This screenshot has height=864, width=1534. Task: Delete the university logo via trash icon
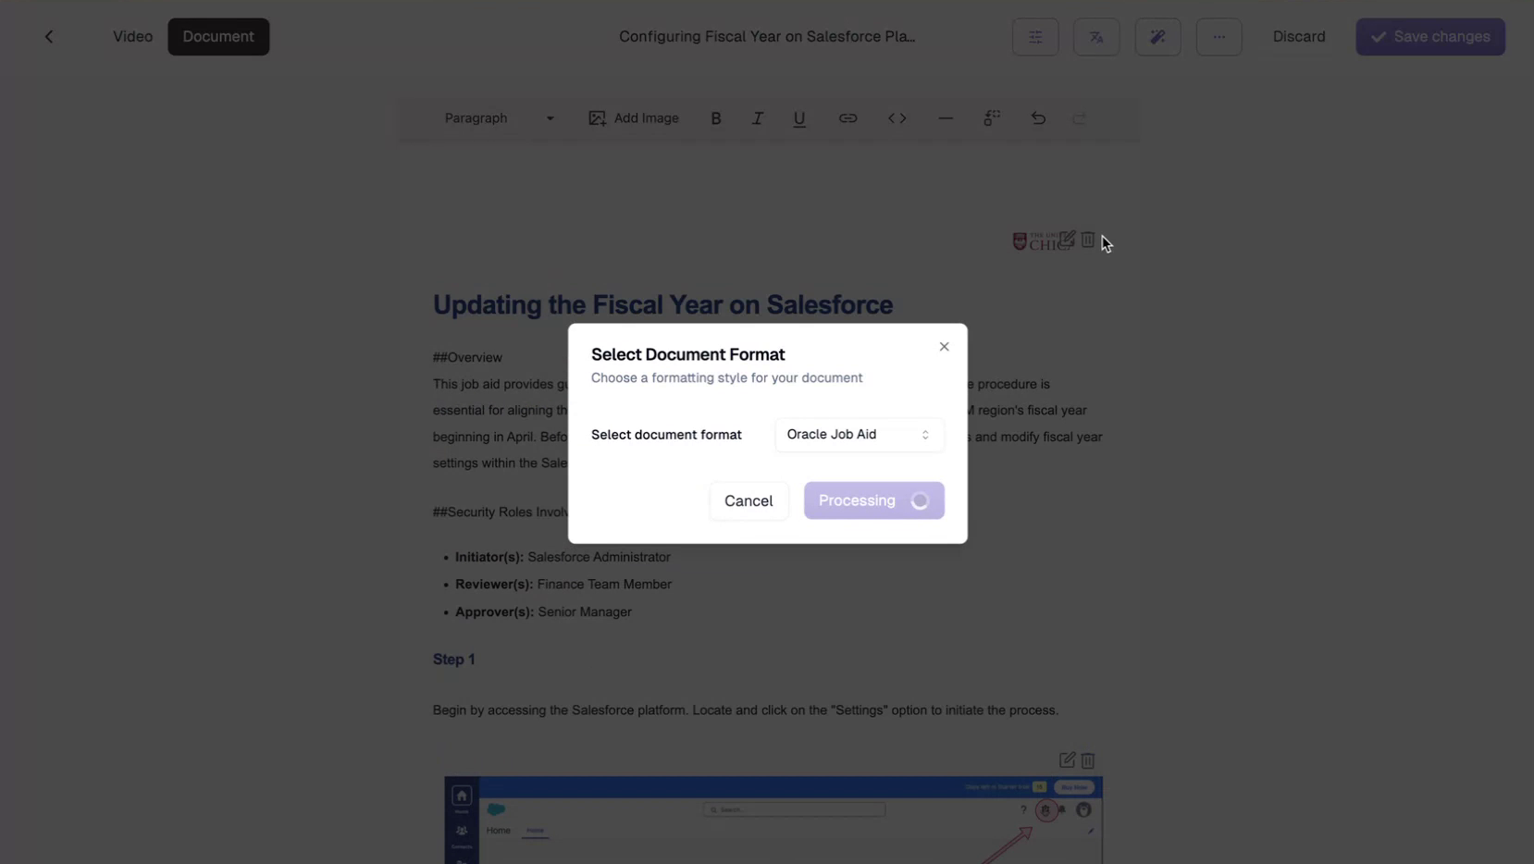(x=1088, y=240)
